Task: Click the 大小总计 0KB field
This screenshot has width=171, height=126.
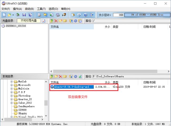Action: pos(118,15)
